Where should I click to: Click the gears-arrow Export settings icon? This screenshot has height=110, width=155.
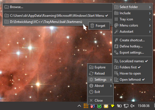point(116,52)
